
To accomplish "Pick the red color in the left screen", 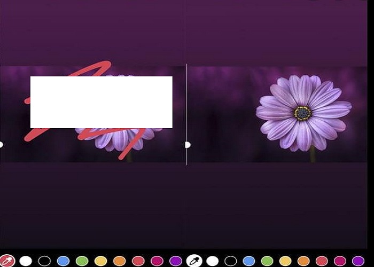I will pos(138,261).
